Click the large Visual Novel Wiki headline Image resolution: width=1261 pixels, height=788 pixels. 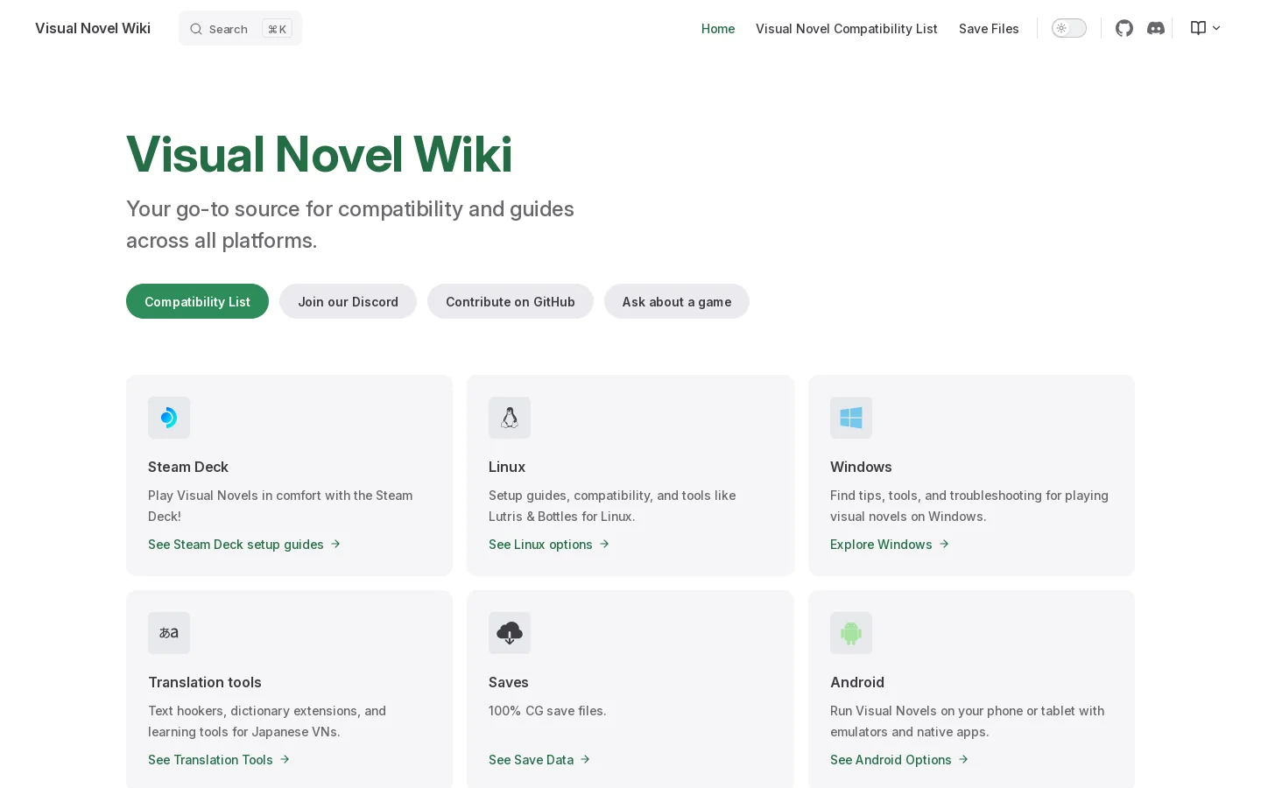(319, 154)
